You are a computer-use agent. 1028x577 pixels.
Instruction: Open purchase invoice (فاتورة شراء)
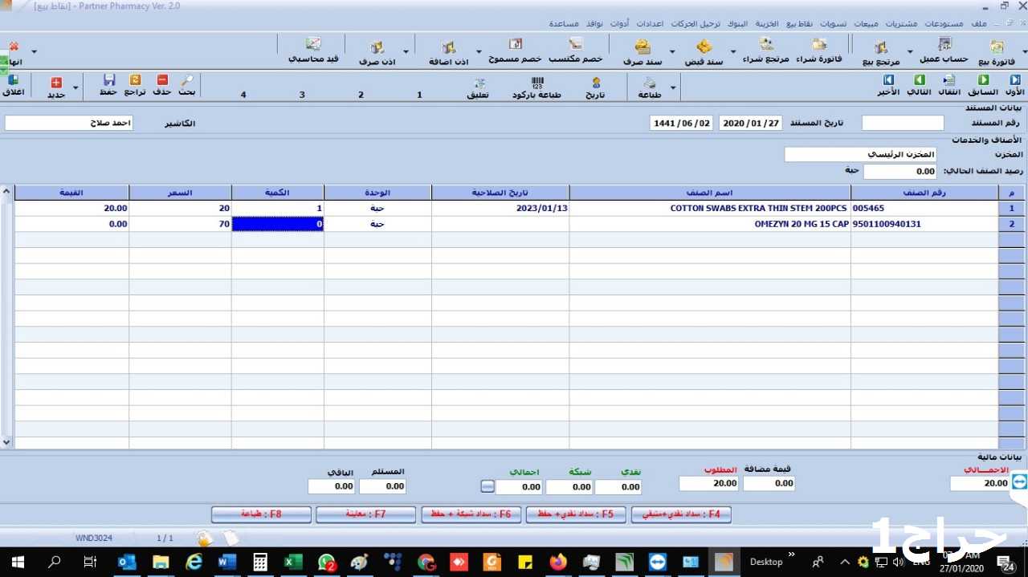pos(819,50)
